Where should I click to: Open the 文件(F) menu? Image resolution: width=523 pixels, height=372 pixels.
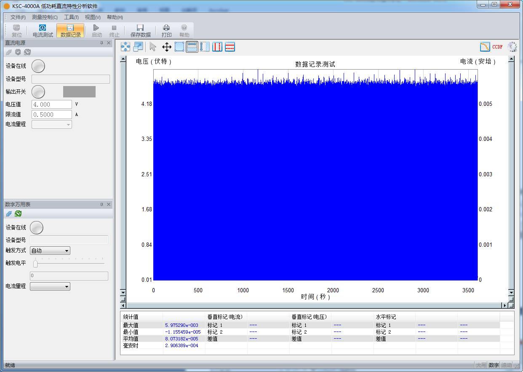tap(18, 17)
